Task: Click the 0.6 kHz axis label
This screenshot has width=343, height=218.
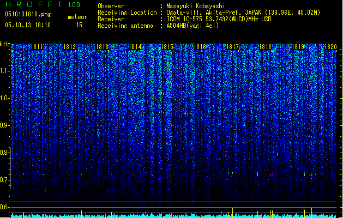Action: tap(4, 207)
